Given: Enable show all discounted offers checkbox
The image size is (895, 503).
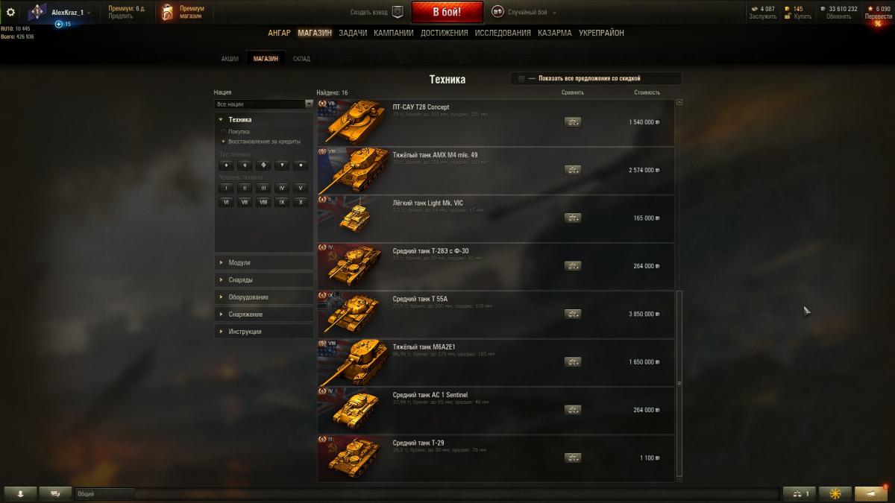Looking at the screenshot, I should [521, 78].
